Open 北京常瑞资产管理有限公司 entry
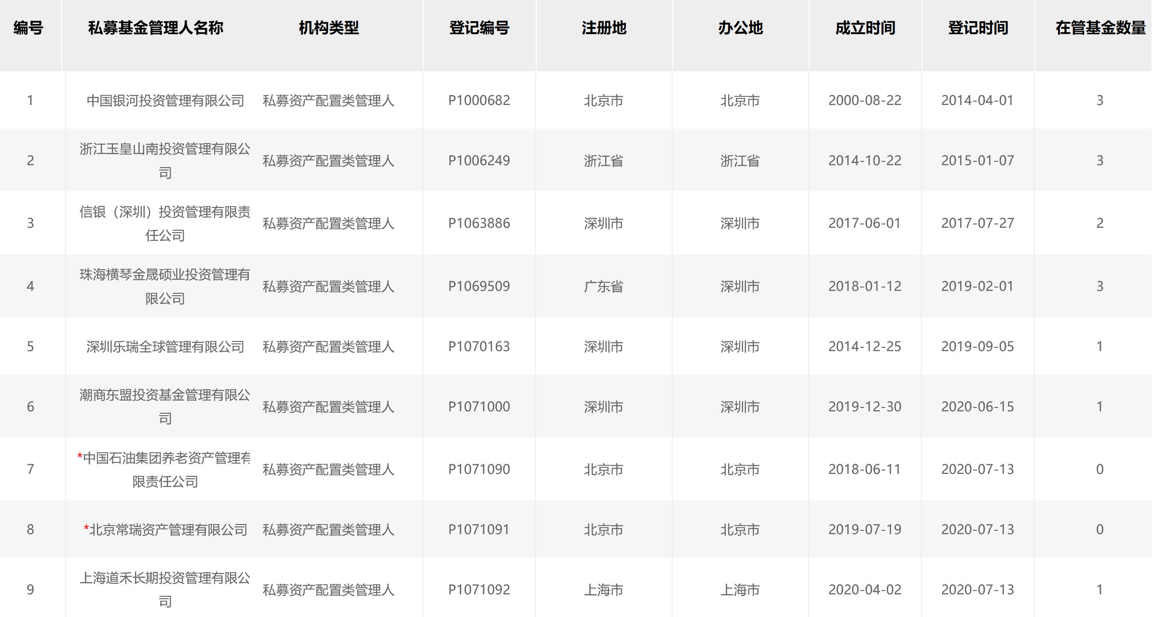The image size is (1152, 617). tap(168, 529)
